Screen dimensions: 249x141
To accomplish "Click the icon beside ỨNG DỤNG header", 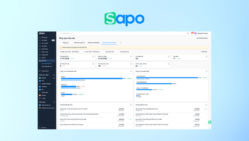I will pyautogui.click(x=54, y=102).
